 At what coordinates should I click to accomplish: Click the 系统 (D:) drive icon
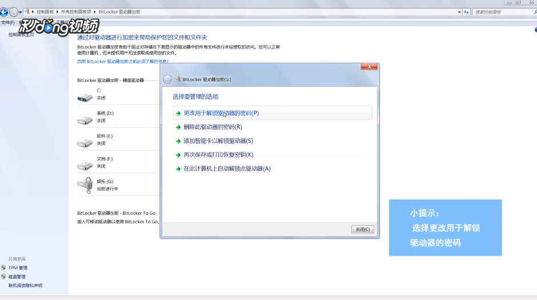tap(85, 120)
